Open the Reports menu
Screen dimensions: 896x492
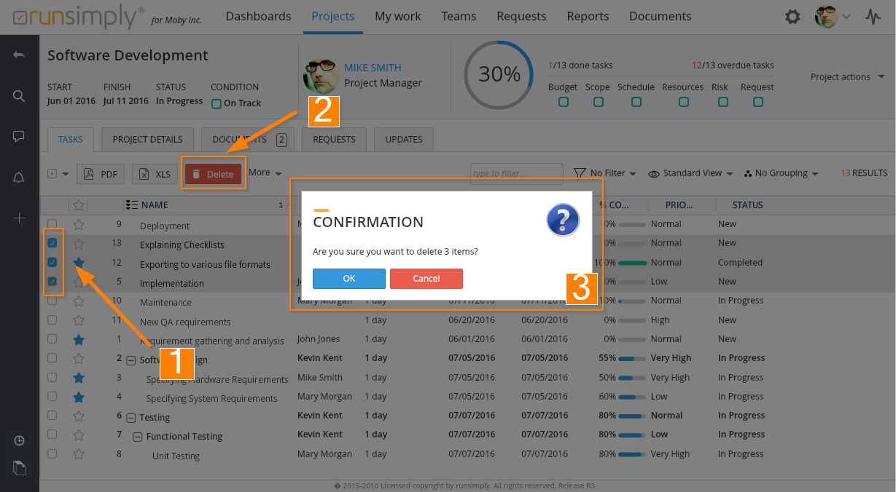coord(588,16)
